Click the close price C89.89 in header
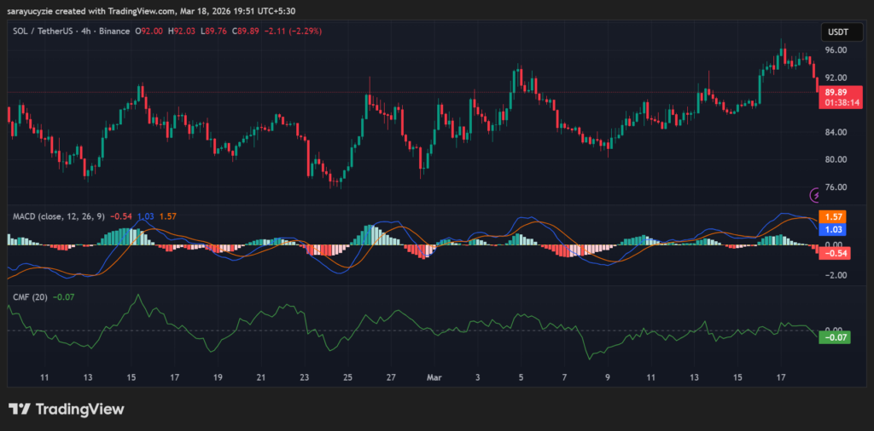Viewport: 874px width, 431px height. click(x=248, y=32)
